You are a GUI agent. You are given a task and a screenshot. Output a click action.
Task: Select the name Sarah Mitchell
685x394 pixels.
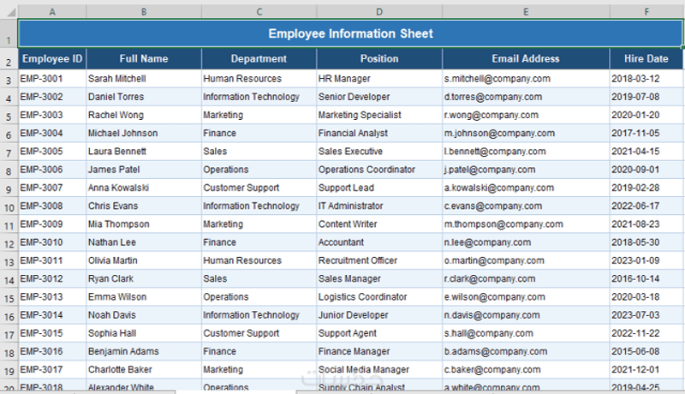(x=144, y=79)
